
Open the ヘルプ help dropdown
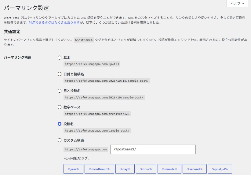(x=237, y=3)
